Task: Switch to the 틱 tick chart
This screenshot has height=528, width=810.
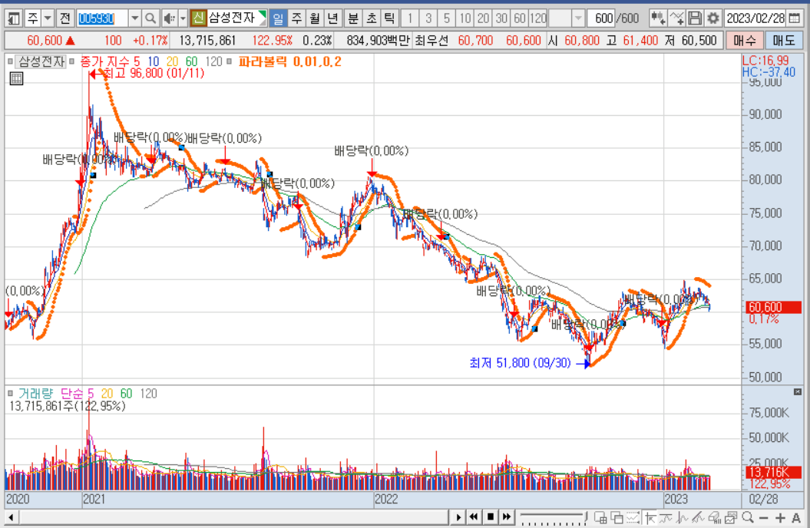Action: (x=389, y=18)
